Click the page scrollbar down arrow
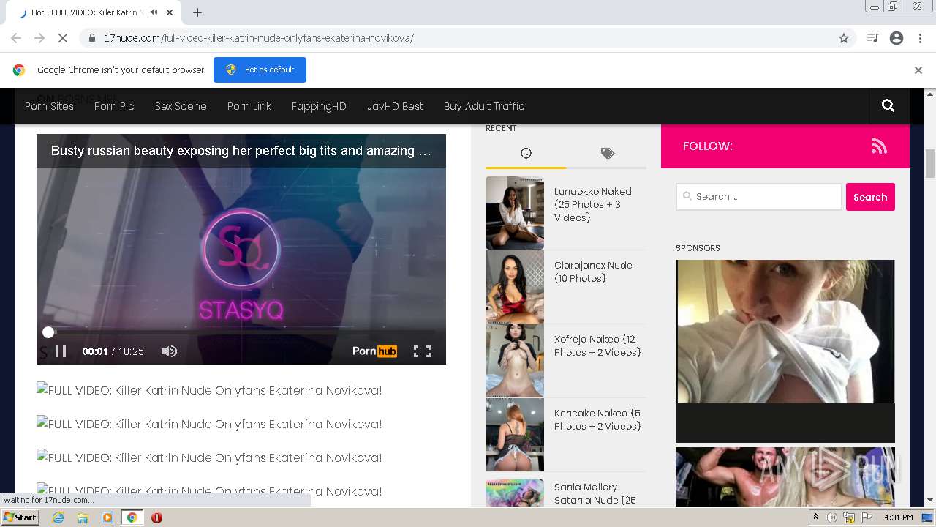The width and height of the screenshot is (936, 527). (x=930, y=501)
